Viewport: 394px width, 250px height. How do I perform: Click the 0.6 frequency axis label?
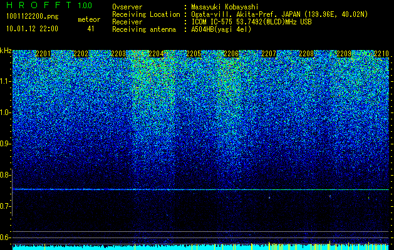pos(5,237)
